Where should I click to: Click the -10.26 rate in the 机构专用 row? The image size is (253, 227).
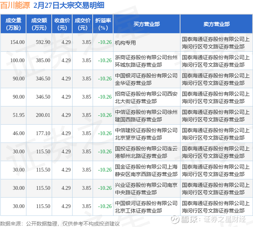[x=105, y=42]
